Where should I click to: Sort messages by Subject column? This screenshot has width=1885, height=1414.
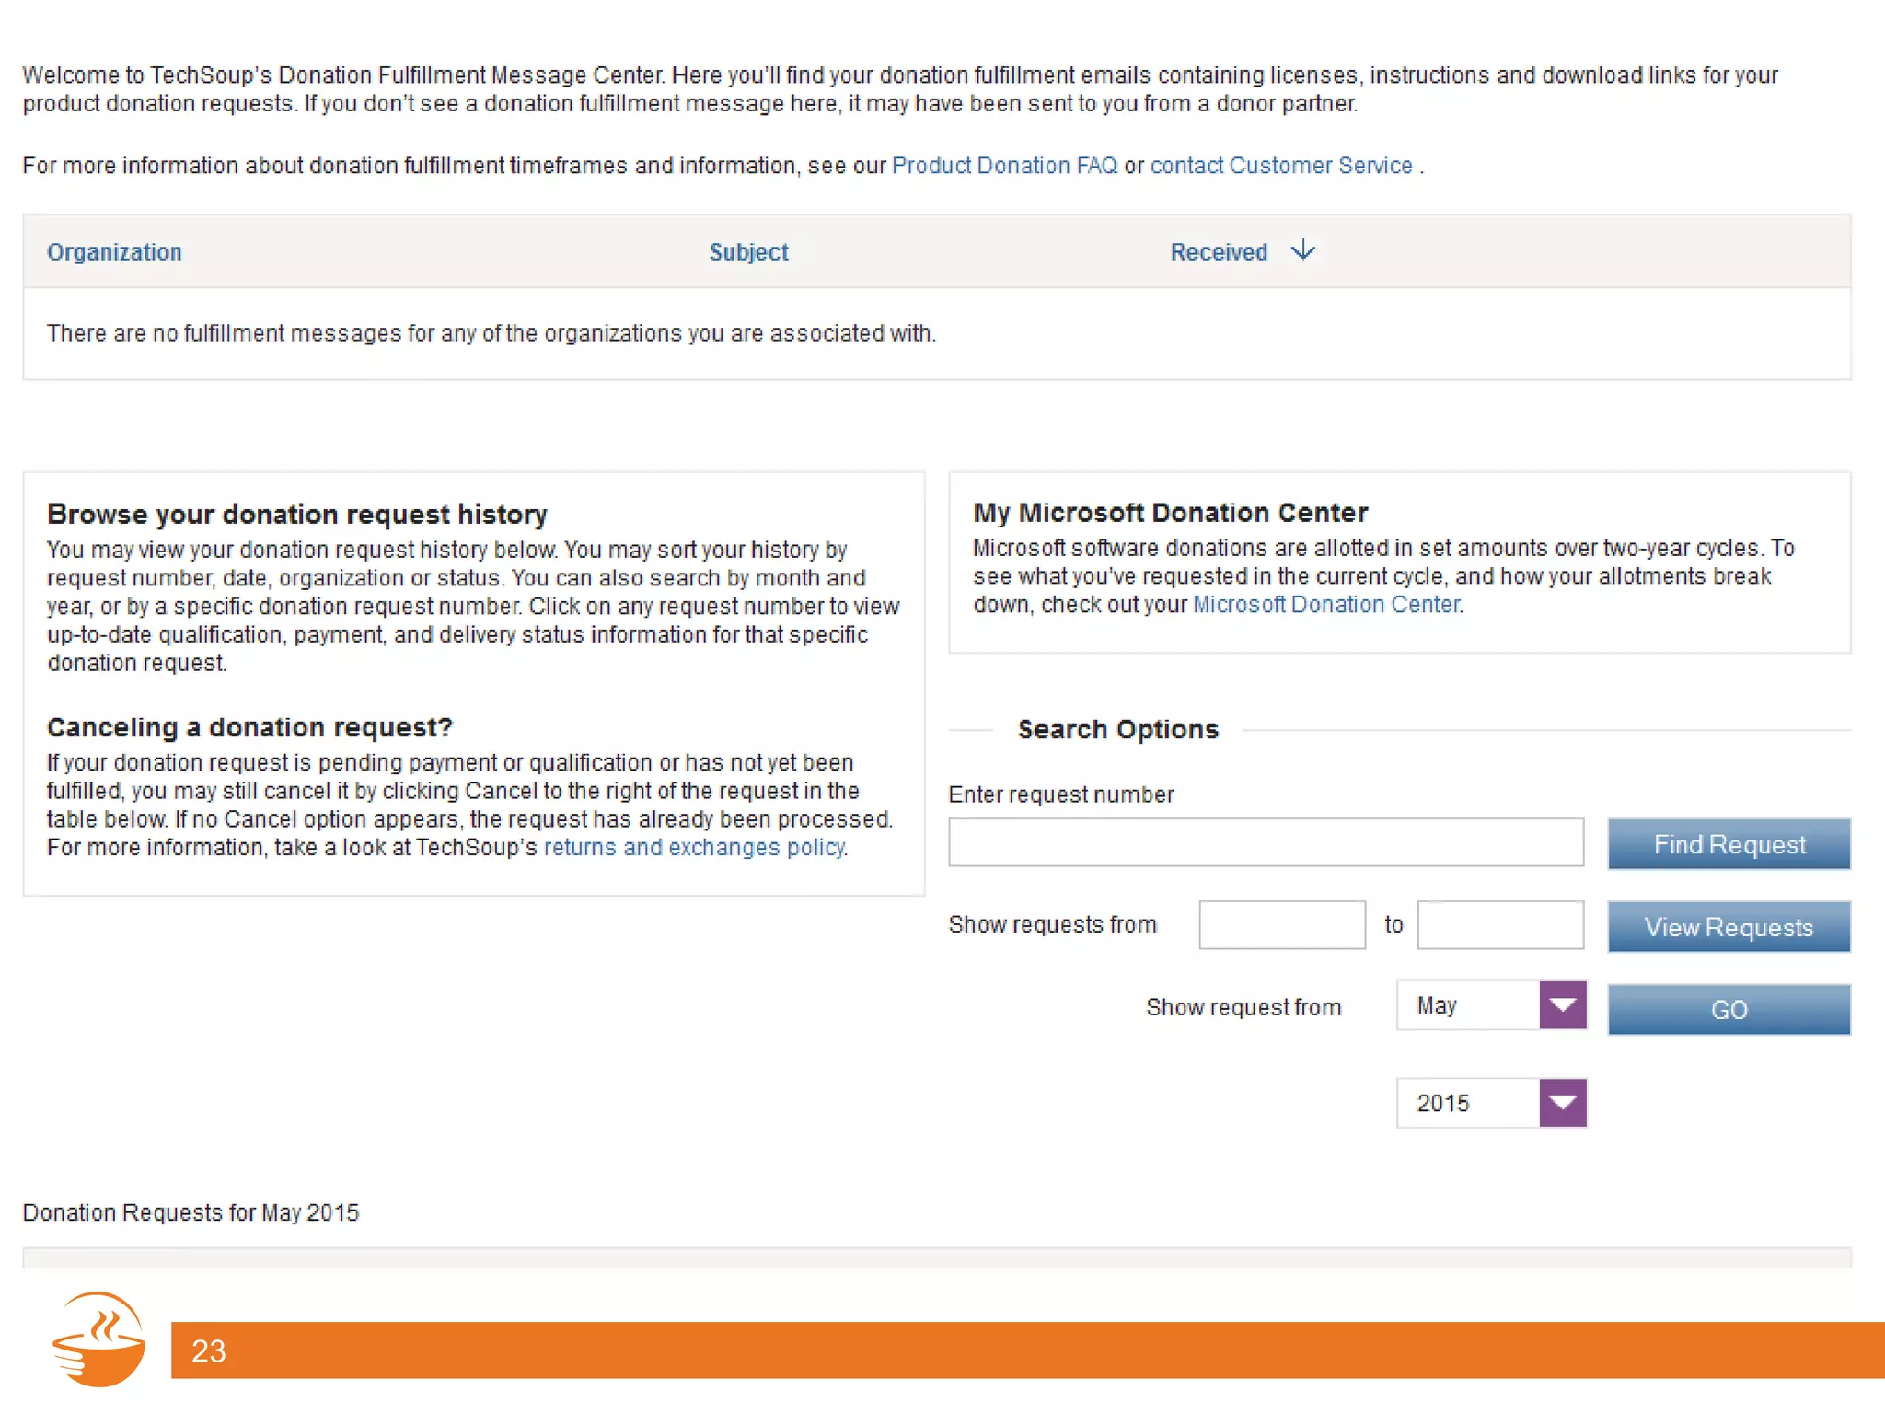click(x=748, y=252)
